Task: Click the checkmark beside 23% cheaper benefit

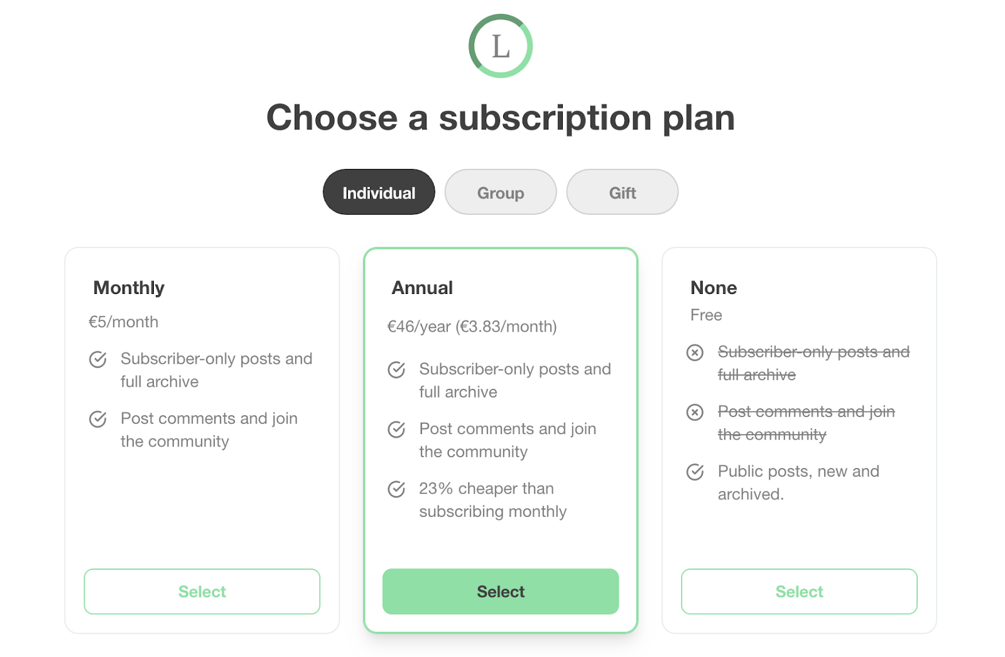Action: (396, 489)
